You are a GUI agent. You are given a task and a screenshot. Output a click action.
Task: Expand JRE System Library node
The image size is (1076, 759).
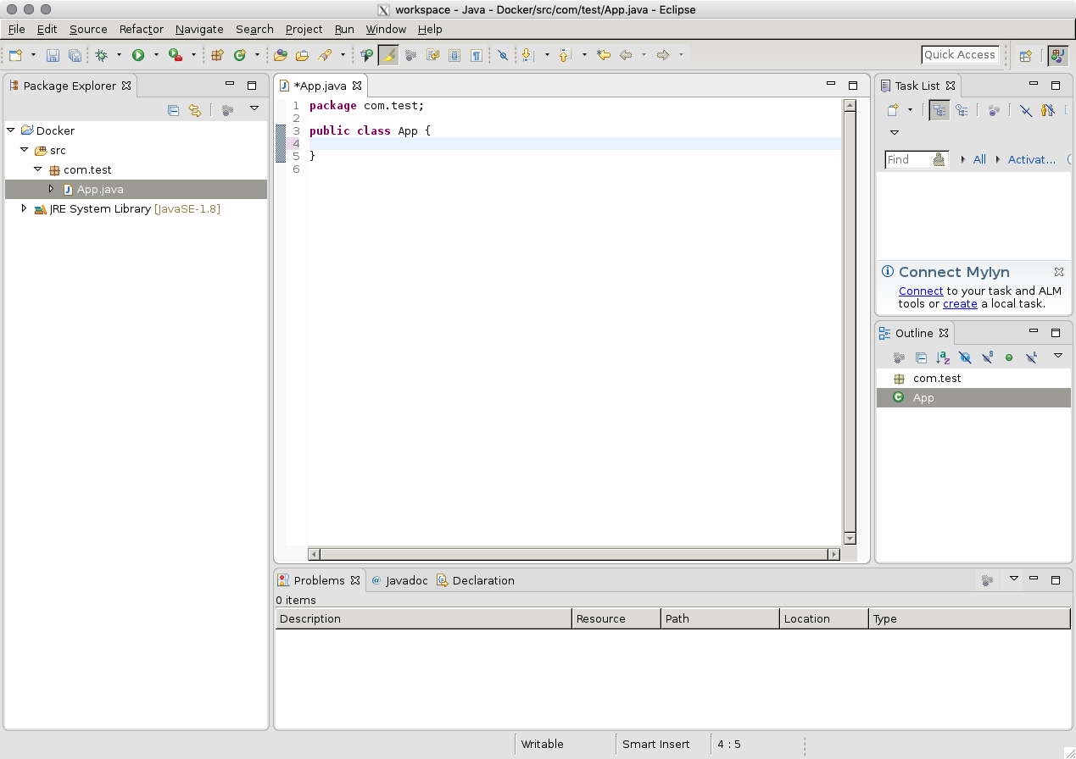pos(24,208)
